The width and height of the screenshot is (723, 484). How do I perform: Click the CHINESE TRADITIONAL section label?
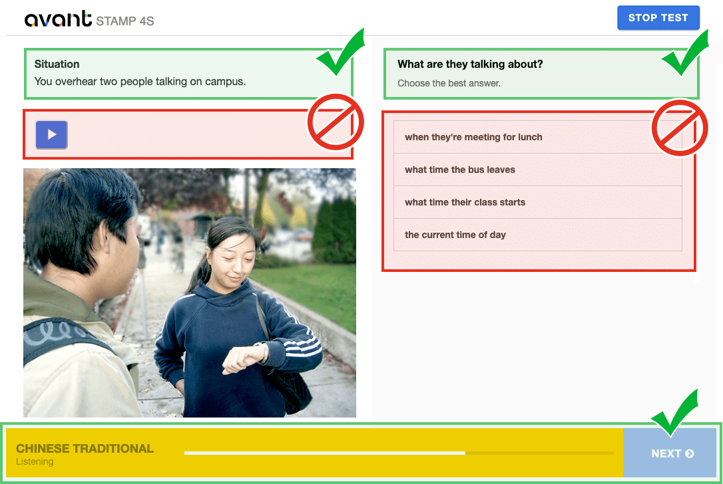(x=85, y=449)
